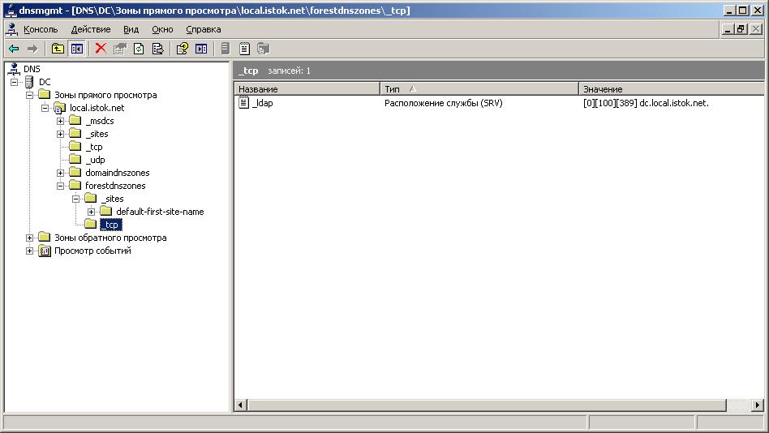Sort by Тип column header
This screenshot has height=433, width=769.
click(479, 88)
